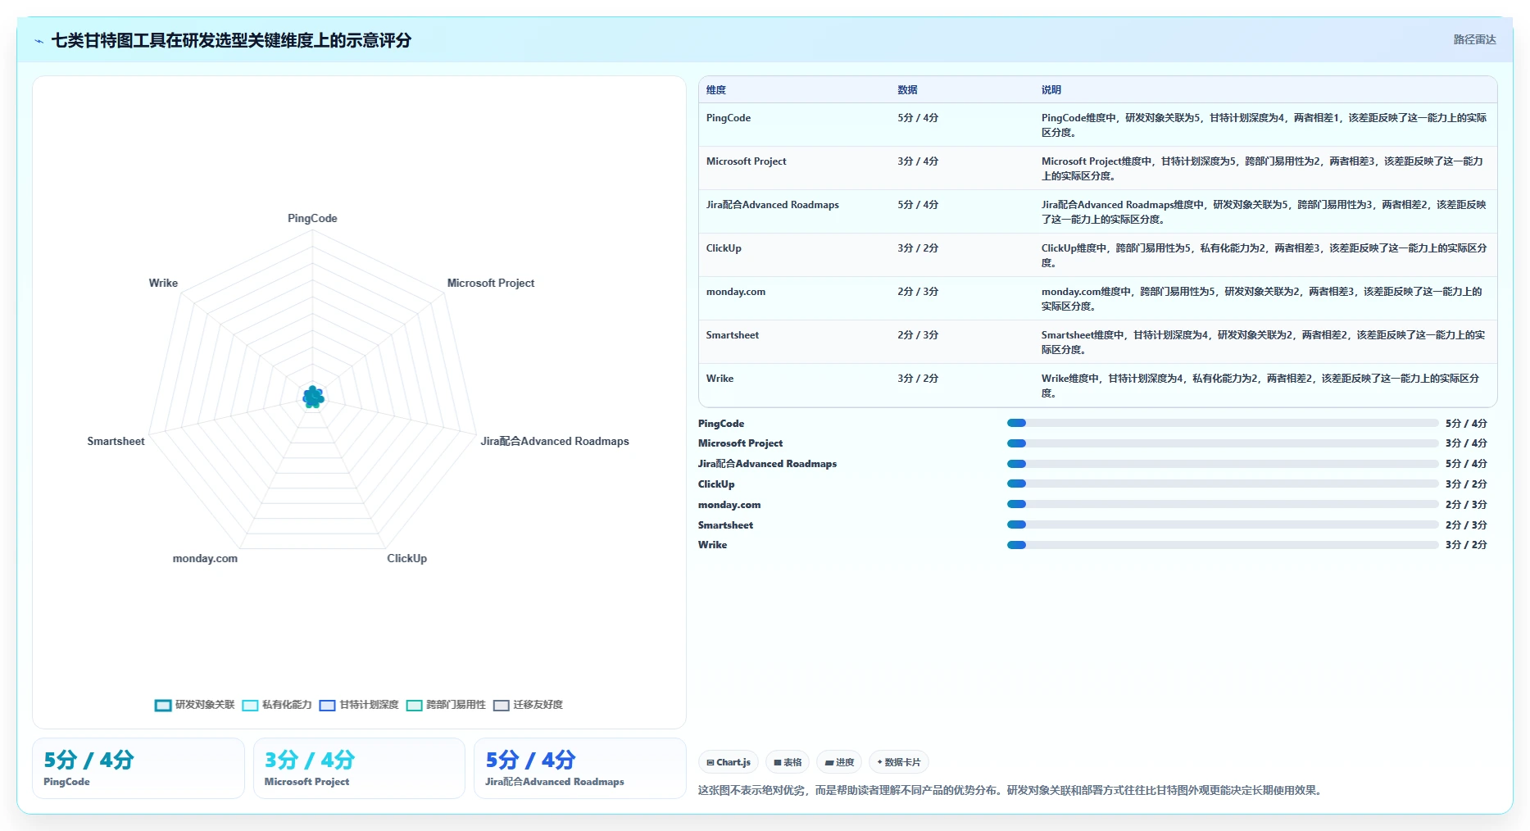The image size is (1530, 831).
Task: Click Jira配合Advanced Roadmaps radar axis label
Action: coord(555,441)
